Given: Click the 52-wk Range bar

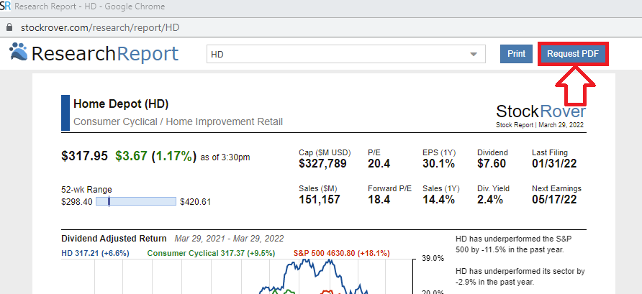Looking at the screenshot, I should (x=136, y=201).
